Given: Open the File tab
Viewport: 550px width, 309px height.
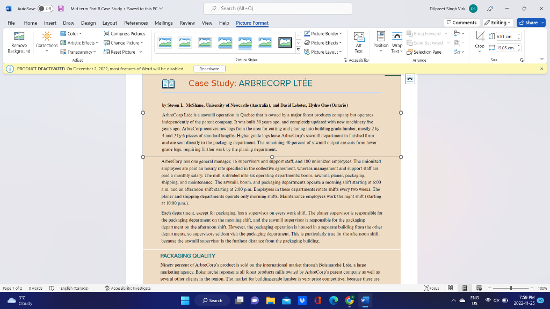Looking at the screenshot, I should click(x=11, y=23).
